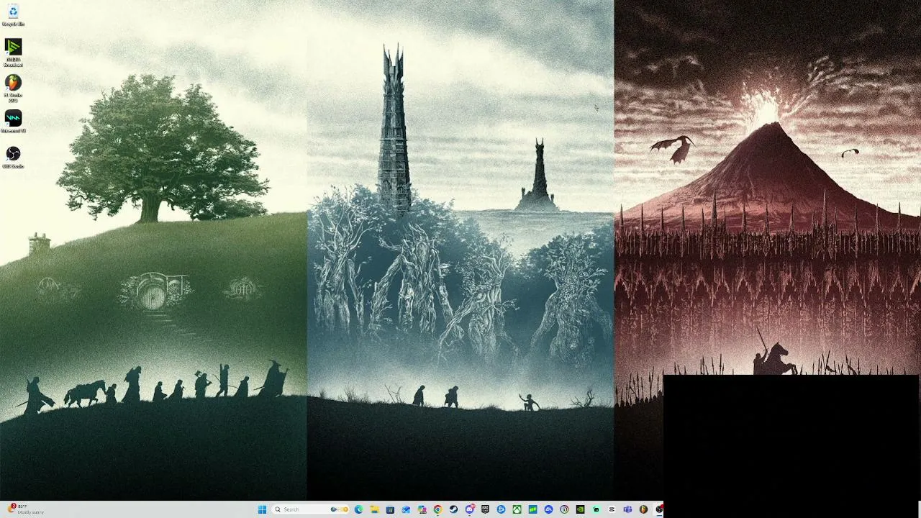Open the Xbox app from the taskbar
921x518 pixels.
(x=517, y=509)
